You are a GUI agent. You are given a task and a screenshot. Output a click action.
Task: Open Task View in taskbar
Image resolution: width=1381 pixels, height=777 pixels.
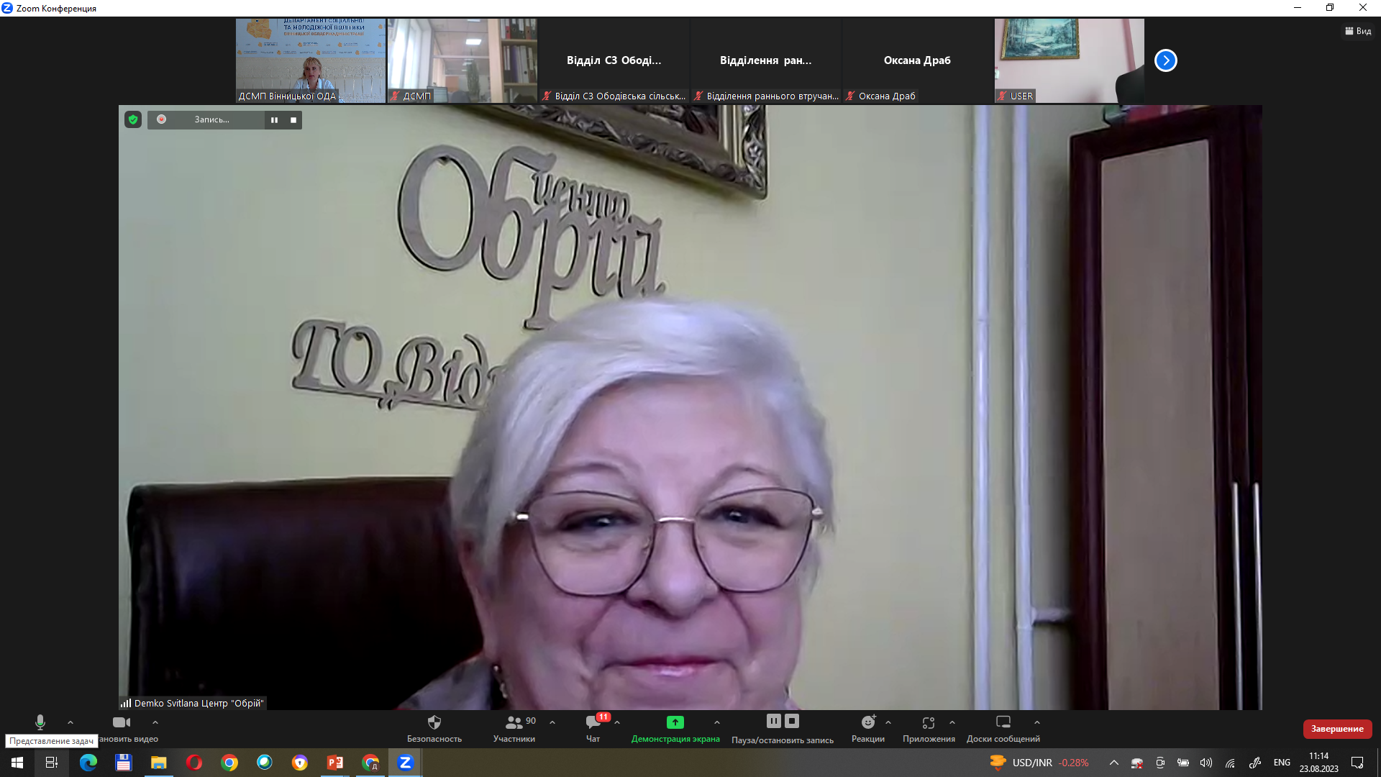tap(52, 763)
